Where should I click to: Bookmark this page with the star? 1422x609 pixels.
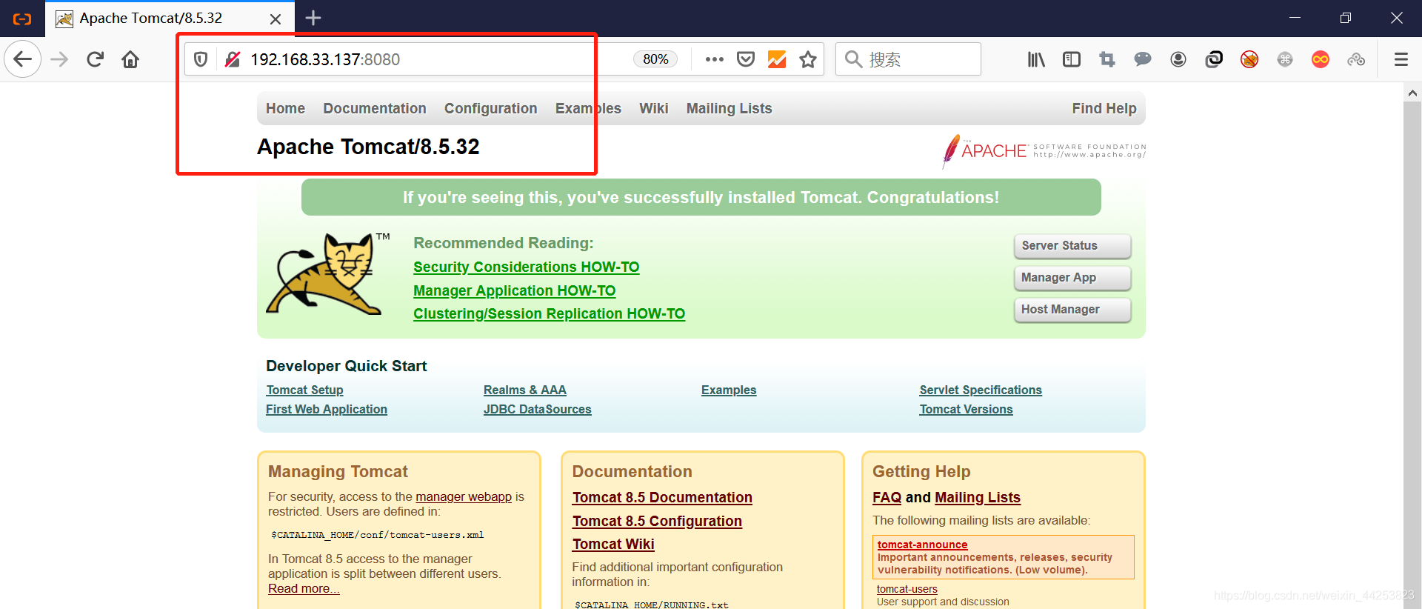[808, 59]
